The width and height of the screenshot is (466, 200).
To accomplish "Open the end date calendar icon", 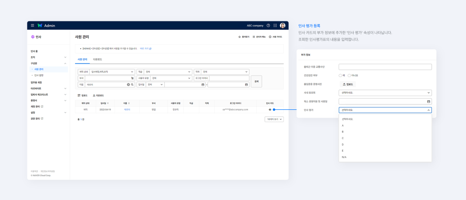I will pos(246,85).
